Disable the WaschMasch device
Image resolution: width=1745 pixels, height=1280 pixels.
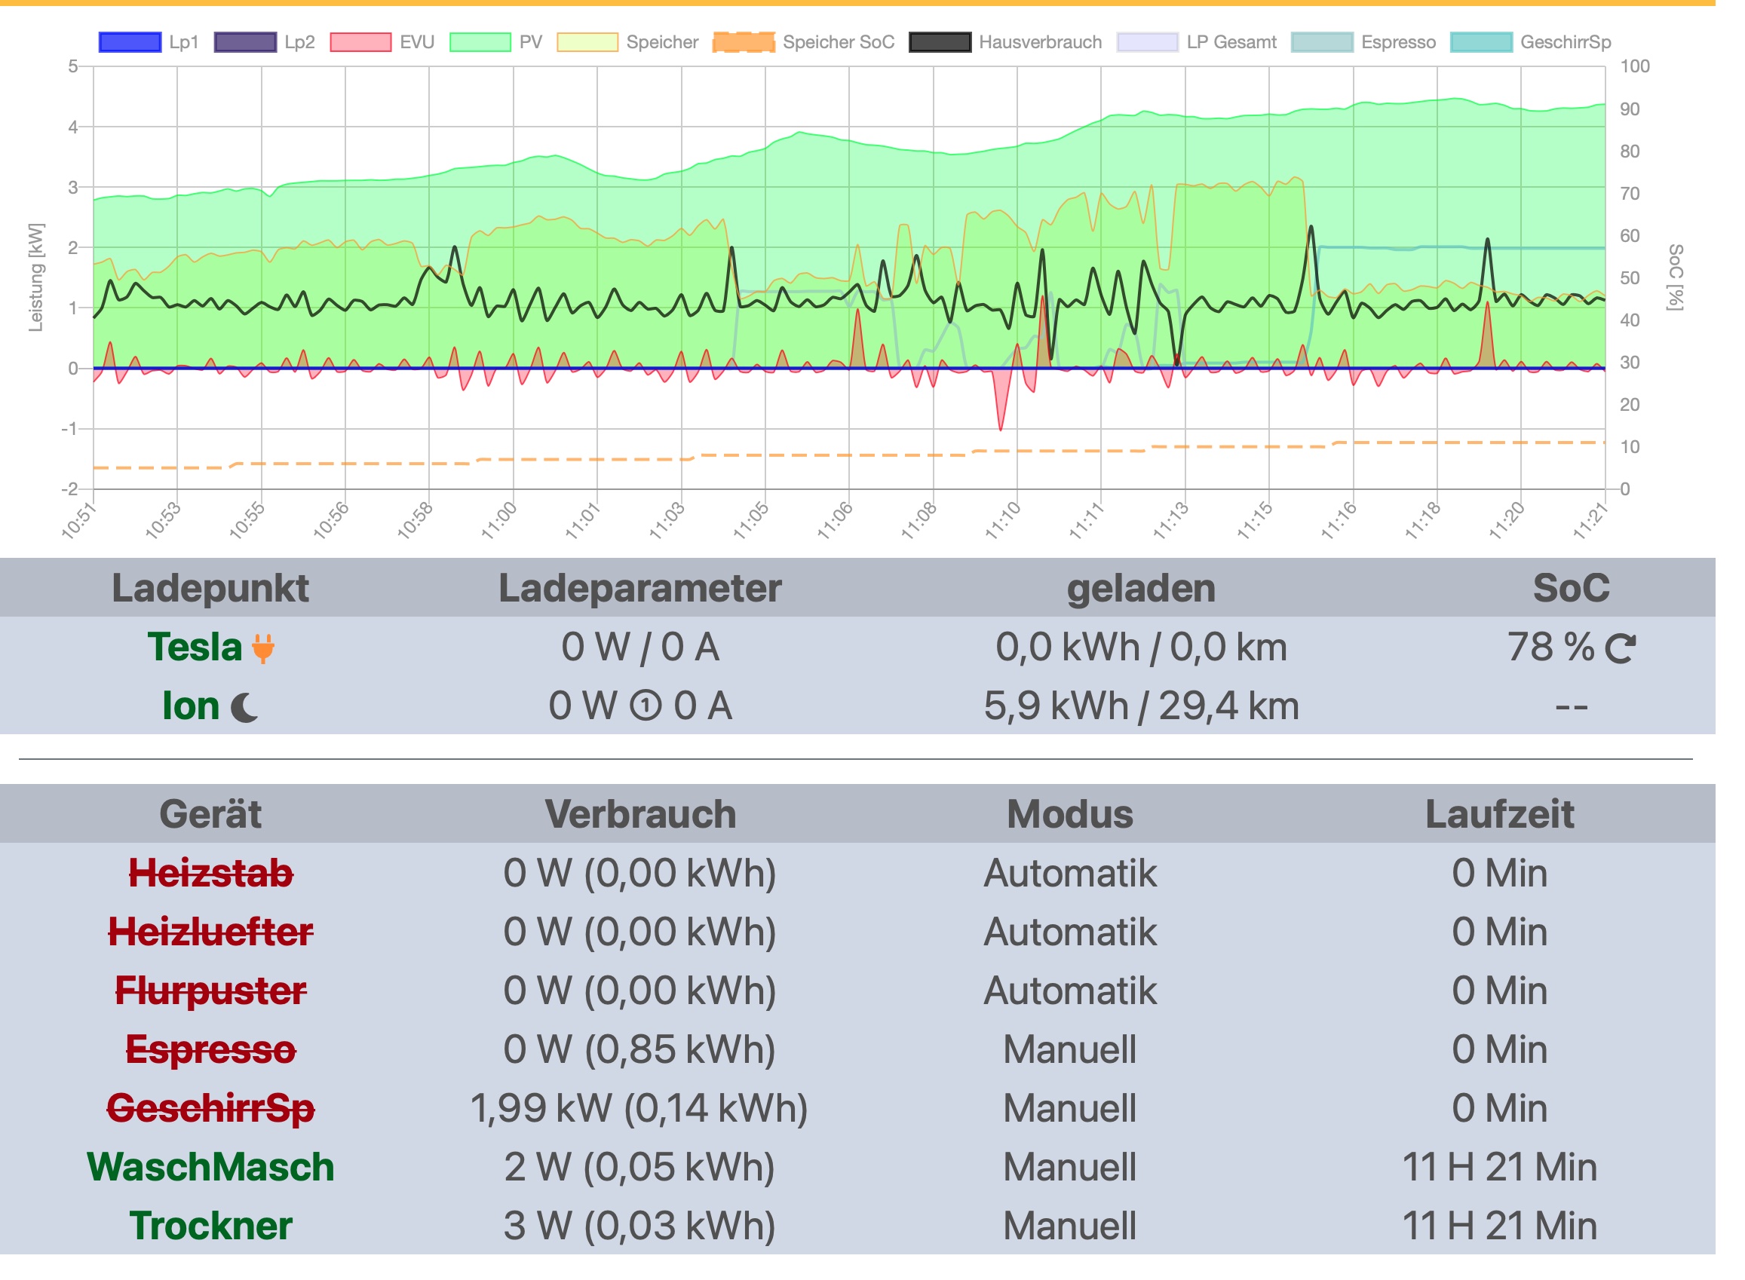[x=211, y=1167]
